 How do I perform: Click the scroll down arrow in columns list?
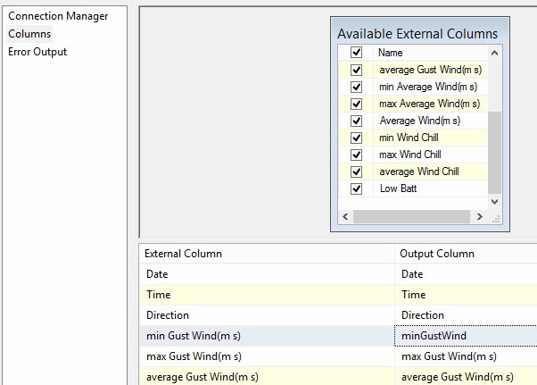coord(495,201)
